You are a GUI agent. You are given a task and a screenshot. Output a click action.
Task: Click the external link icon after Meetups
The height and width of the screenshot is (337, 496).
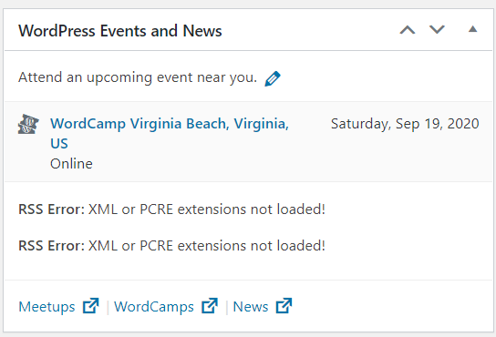point(91,306)
